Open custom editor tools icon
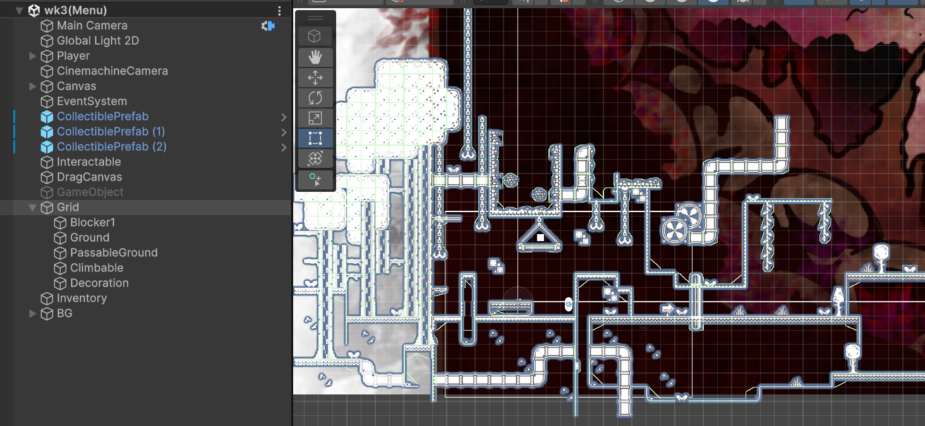 pyautogui.click(x=315, y=180)
